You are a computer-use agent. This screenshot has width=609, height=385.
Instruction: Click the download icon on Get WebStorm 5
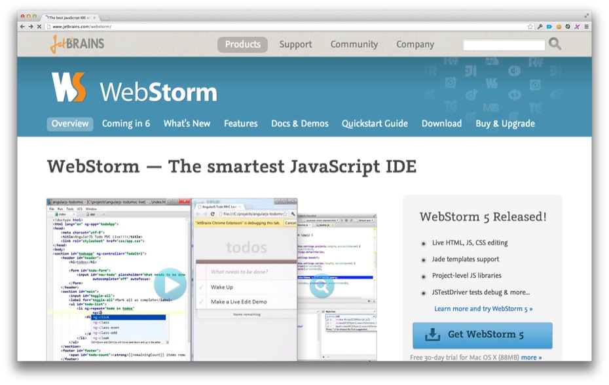432,335
